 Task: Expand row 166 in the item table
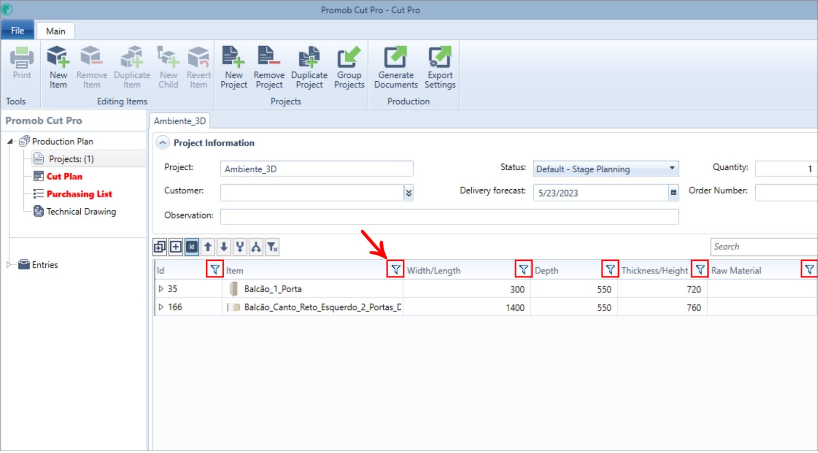tap(161, 308)
